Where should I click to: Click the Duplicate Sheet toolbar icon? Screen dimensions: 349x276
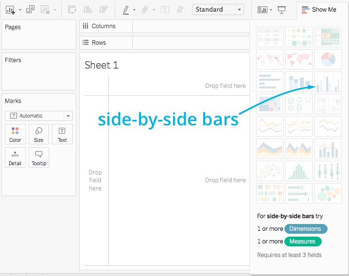coord(30,9)
